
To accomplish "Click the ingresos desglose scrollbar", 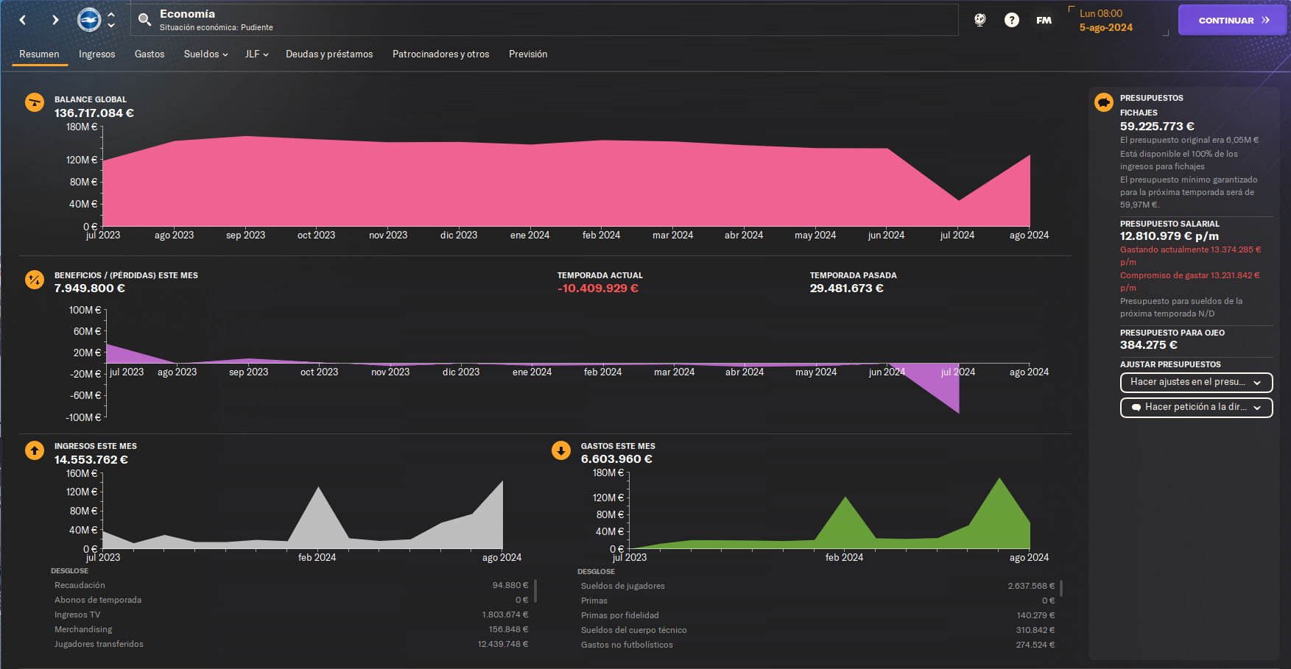I will click(535, 591).
